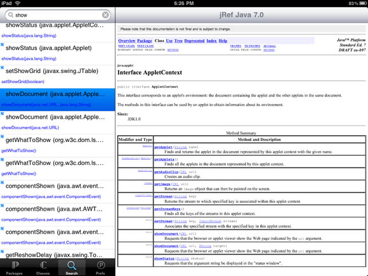Click InputStream parameter link in setStream
368x276 pixels.
point(210,221)
